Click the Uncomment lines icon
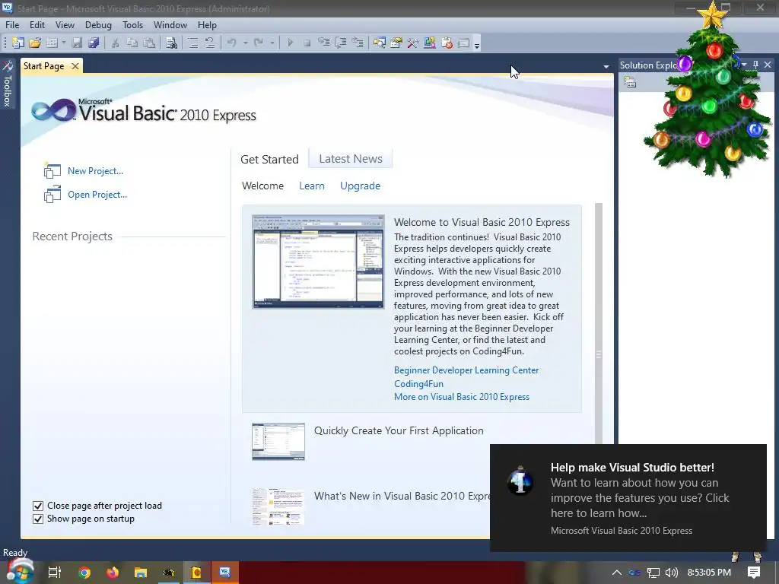 coord(210,43)
